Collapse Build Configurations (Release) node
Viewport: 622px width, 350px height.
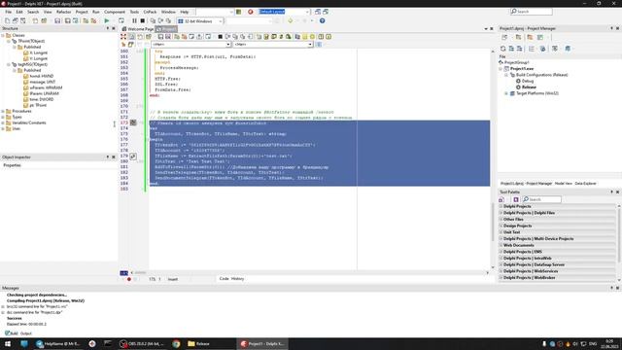click(x=506, y=75)
